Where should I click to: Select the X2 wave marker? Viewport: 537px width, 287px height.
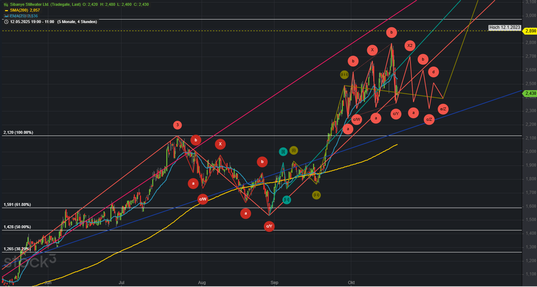[410, 45]
